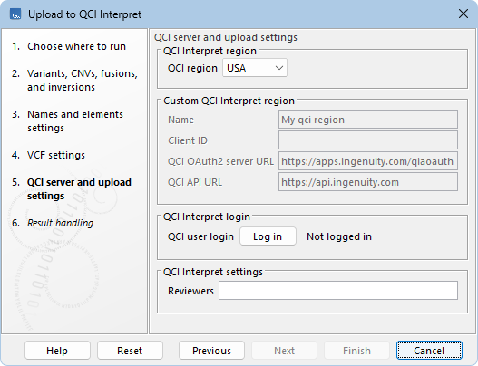
Task: Click the QCI API URL field
Action: coord(368,182)
